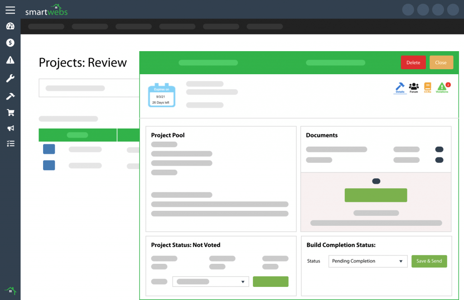464x300 pixels.
Task: Open the checklist tasks icon in sidebar
Action: tap(11, 143)
